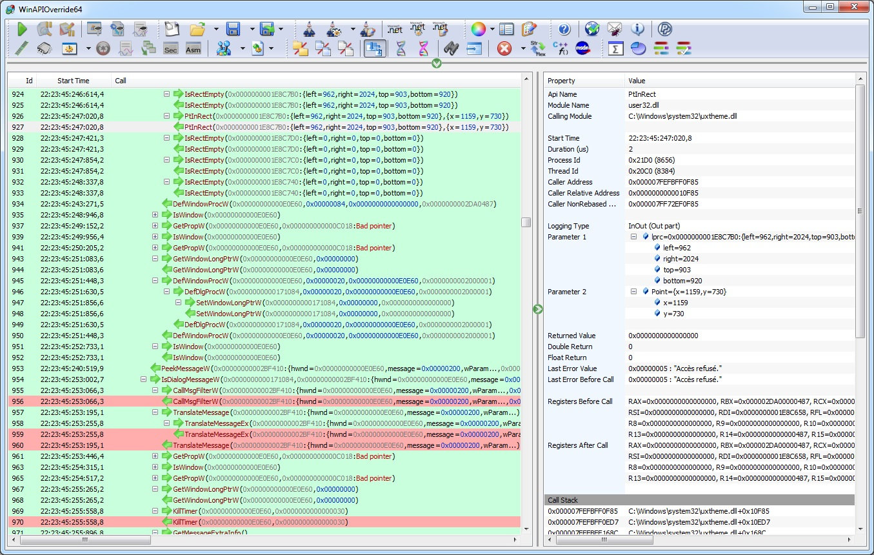Open dropdown arrow next to red X icon

[x=522, y=49]
